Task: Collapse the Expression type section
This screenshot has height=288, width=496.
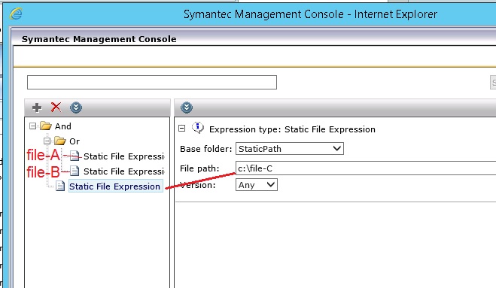Action: coord(182,128)
